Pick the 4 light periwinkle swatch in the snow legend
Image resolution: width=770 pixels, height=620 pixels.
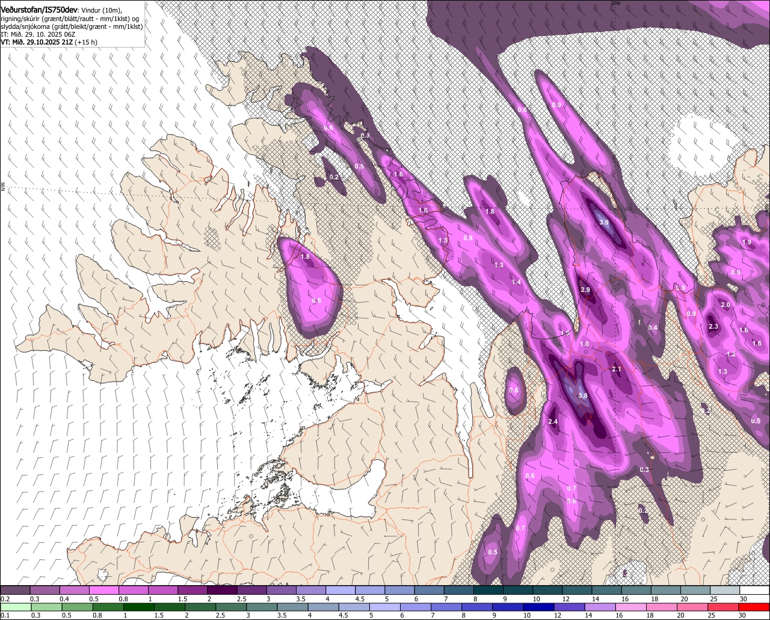[x=340, y=590]
